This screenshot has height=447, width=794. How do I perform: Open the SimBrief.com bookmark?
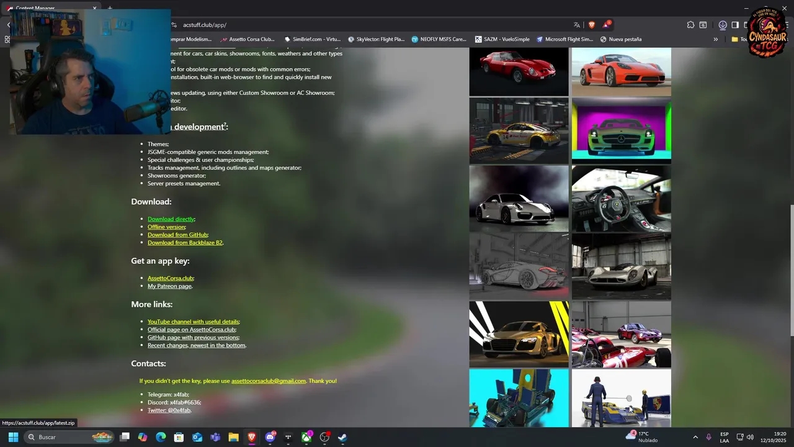pos(312,39)
